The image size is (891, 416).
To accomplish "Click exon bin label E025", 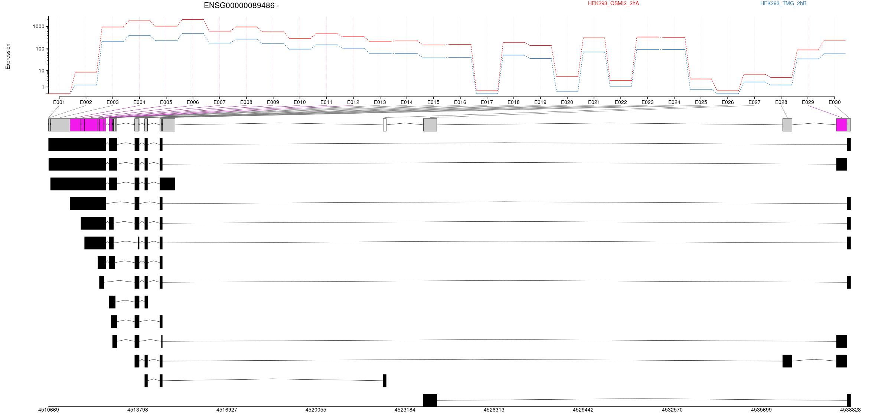I will pos(701,102).
